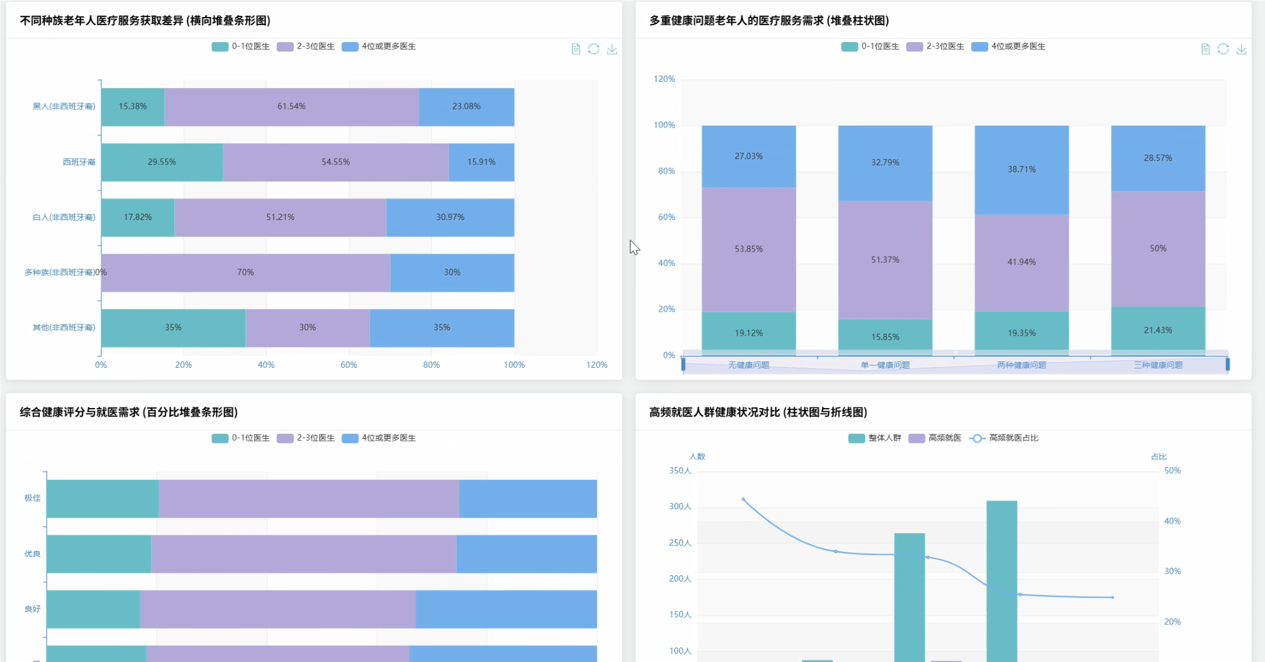Image resolution: width=1265 pixels, height=662 pixels.
Task: Click 15.38% segment of 黑人 bar
Action: pos(133,107)
